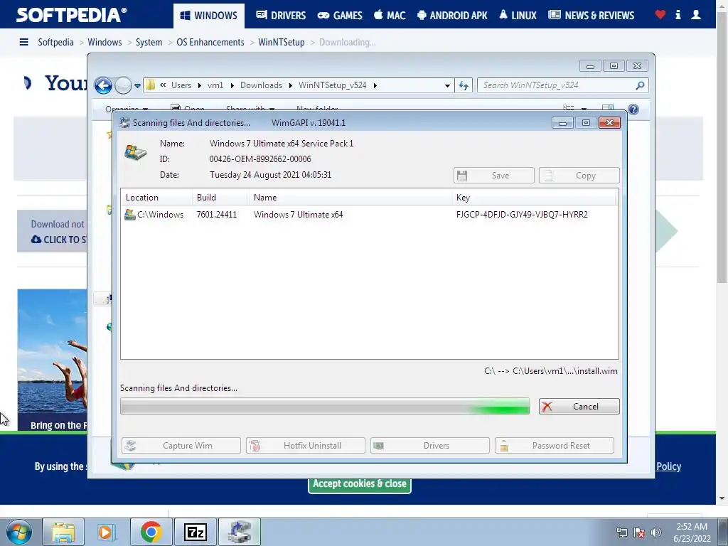Click OS Enhancements breadcrumb link
This screenshot has width=728, height=546.
coord(210,42)
